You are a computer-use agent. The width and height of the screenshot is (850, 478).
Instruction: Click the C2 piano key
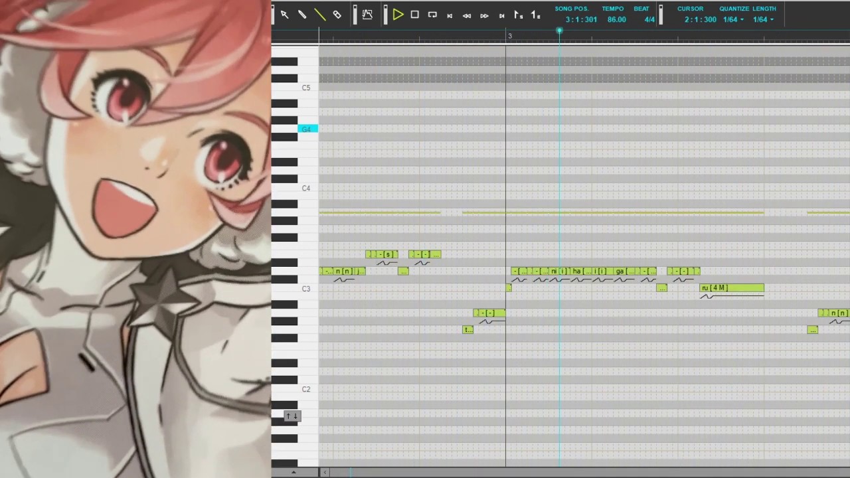tap(306, 389)
